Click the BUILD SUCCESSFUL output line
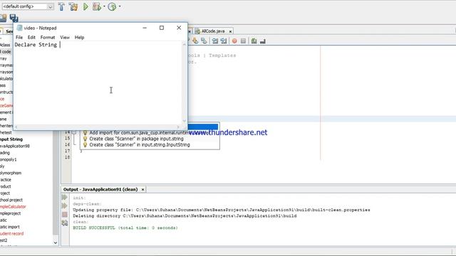Viewport: 456px width, 256px height. point(125,228)
